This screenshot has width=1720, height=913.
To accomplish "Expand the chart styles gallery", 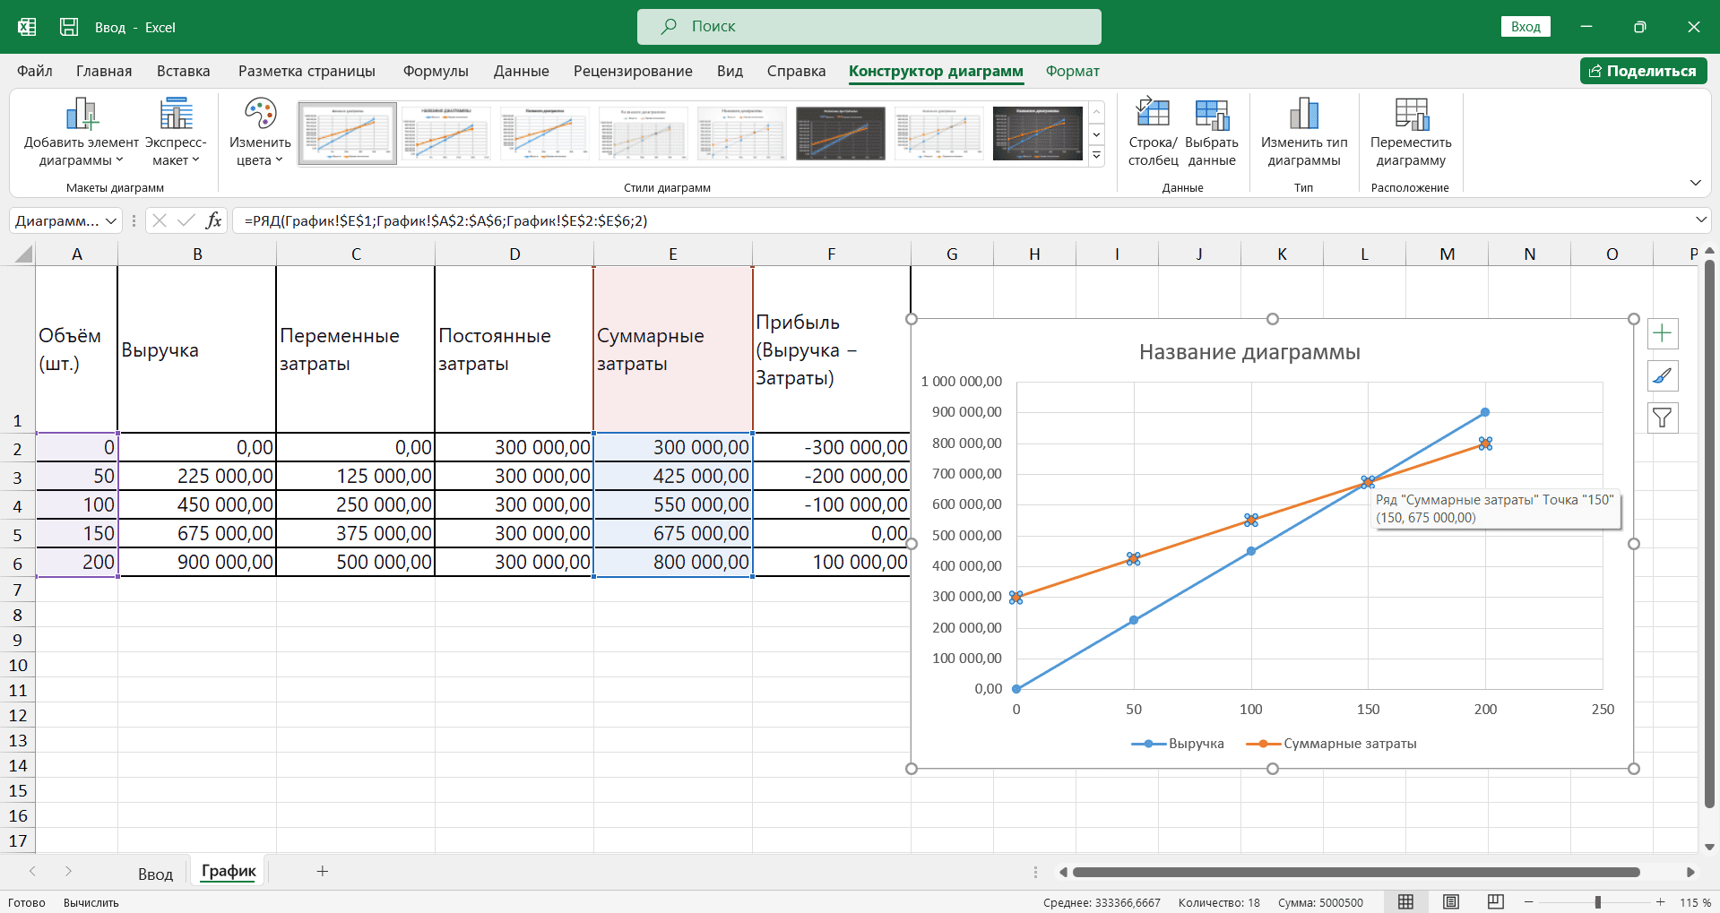I will click(1096, 156).
